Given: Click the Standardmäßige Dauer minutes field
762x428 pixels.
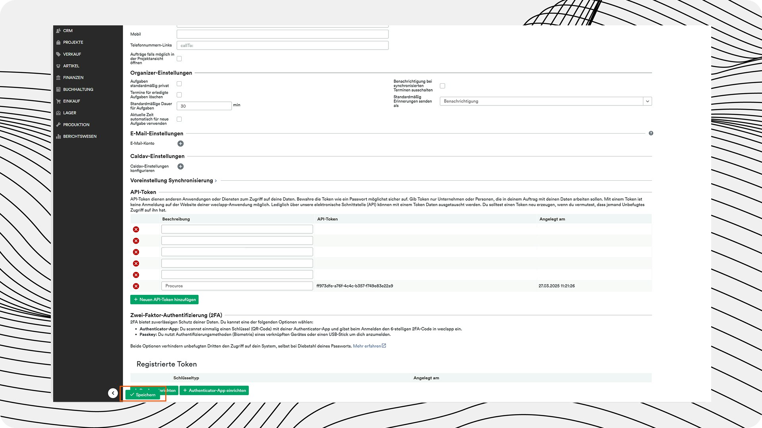Looking at the screenshot, I should tap(204, 106).
